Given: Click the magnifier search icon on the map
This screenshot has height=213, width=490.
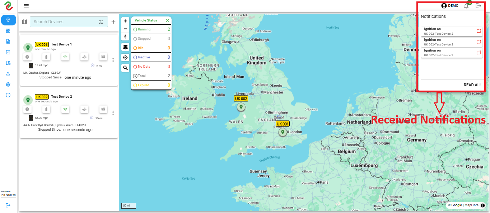Looking at the screenshot, I should pyautogui.click(x=125, y=68).
